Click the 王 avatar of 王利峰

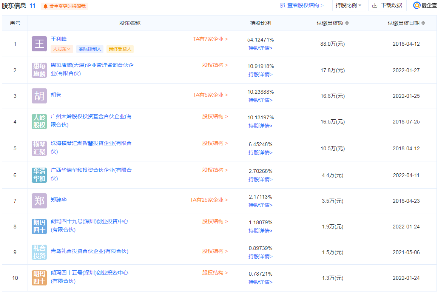coord(39,44)
